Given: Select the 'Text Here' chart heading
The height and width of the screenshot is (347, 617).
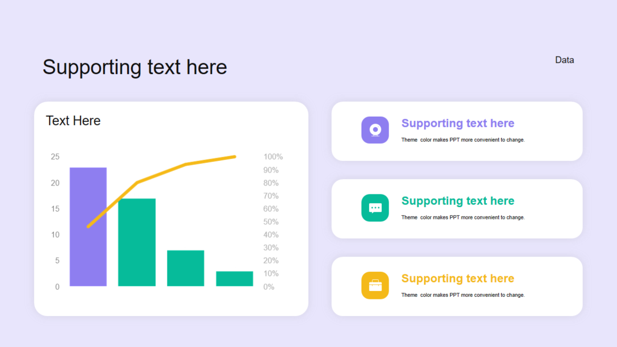Looking at the screenshot, I should (x=73, y=120).
